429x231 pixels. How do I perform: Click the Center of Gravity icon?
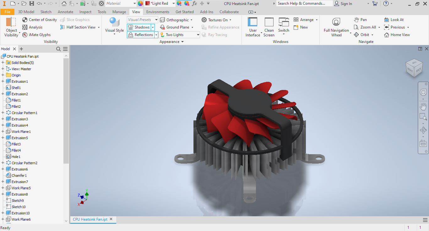25,20
